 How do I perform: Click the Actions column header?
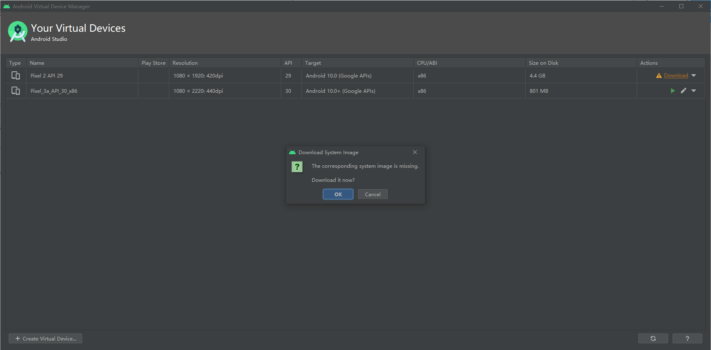pos(671,63)
